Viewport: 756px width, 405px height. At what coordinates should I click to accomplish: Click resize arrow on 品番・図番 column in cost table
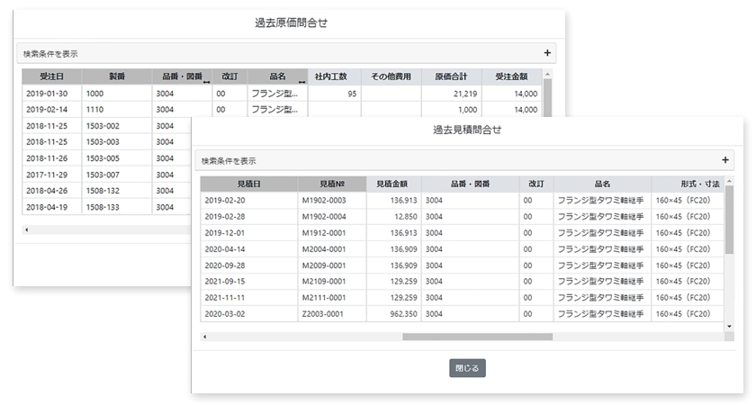pyautogui.click(x=208, y=80)
